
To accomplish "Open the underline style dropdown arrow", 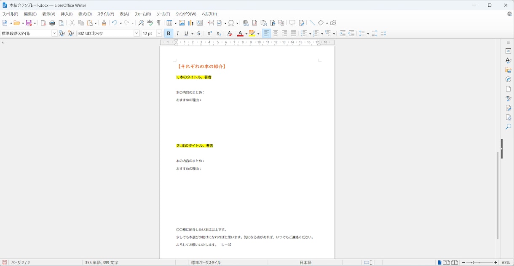I will [192, 34].
